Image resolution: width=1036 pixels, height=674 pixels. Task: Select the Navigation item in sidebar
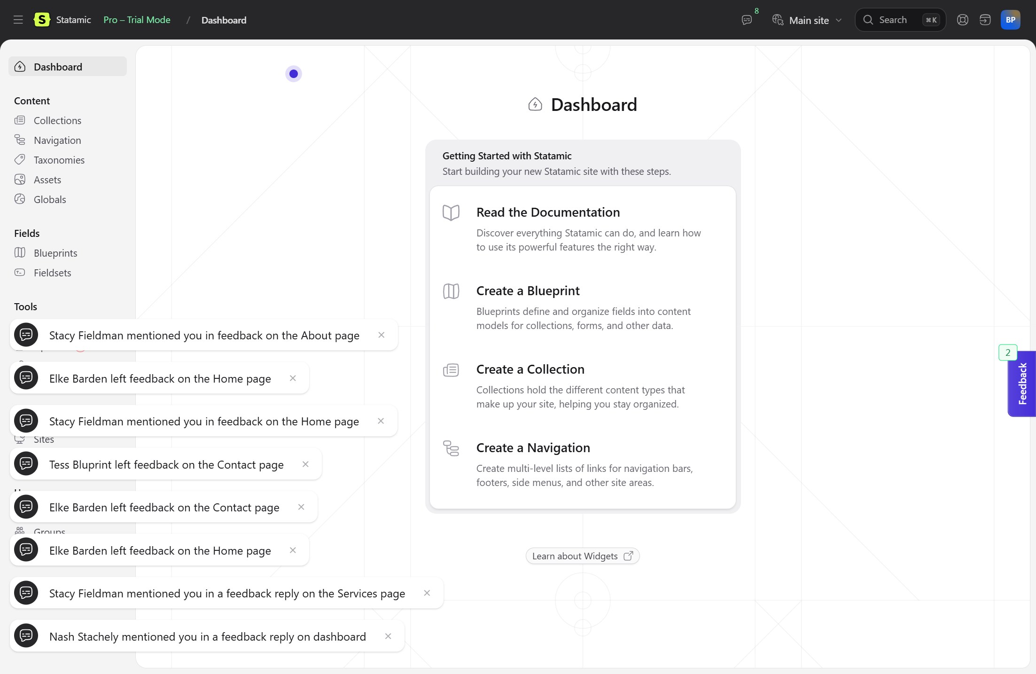[x=57, y=140]
